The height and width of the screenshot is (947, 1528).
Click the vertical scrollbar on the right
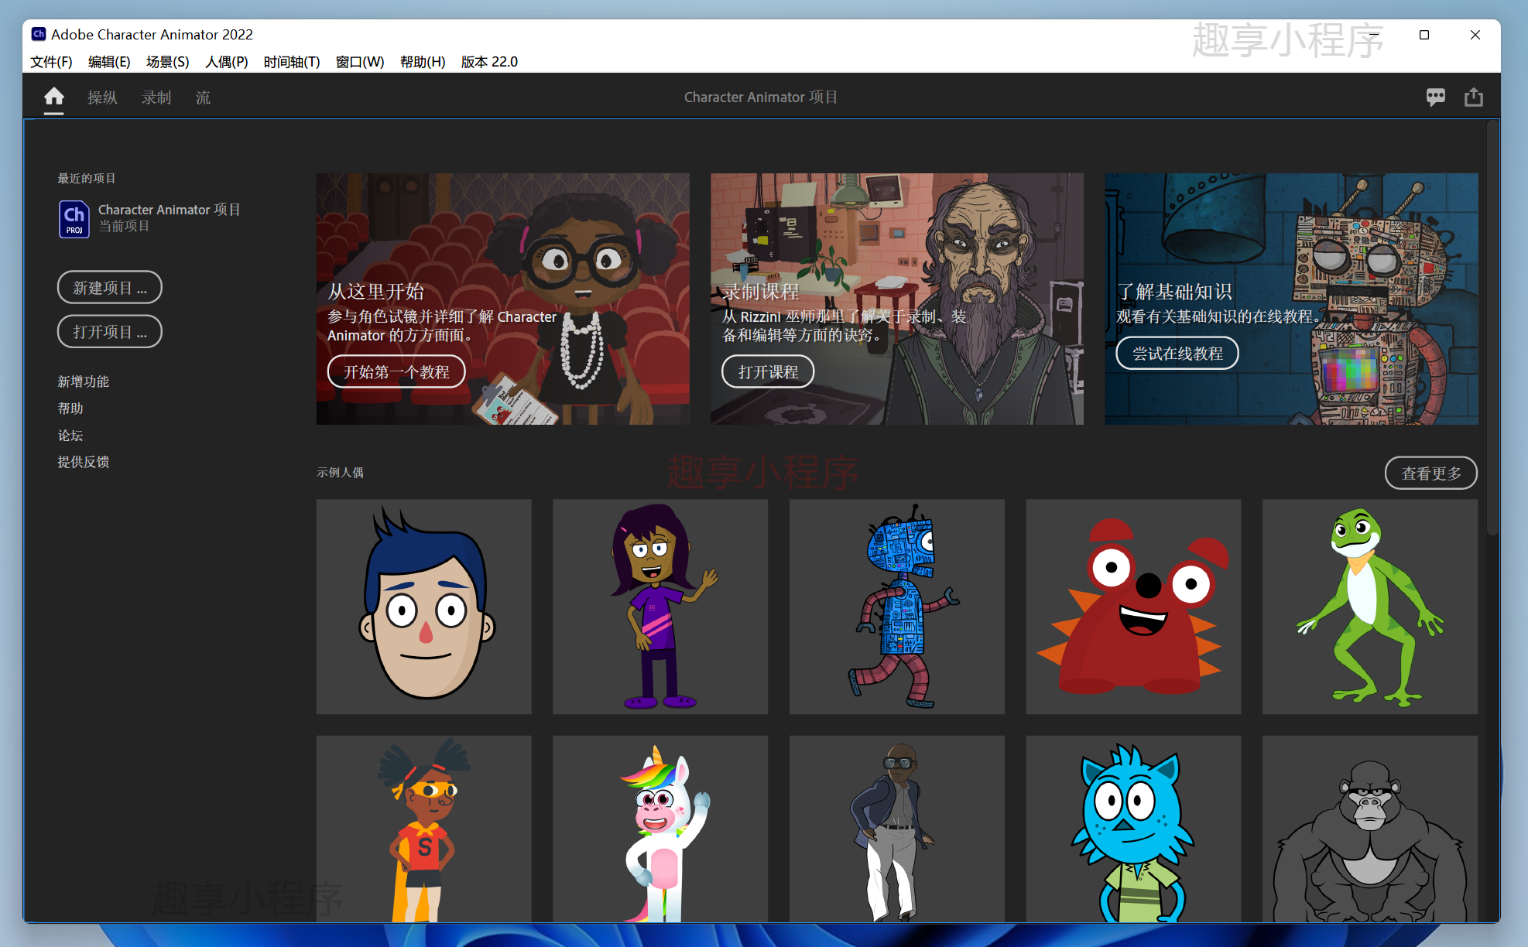[x=1492, y=329]
